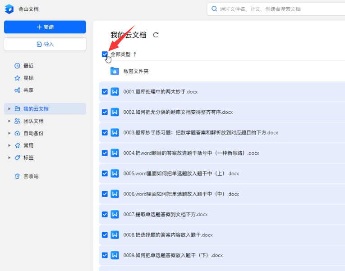The image size is (345, 271).
Task: Click the 导入 button
Action: tap(45, 45)
